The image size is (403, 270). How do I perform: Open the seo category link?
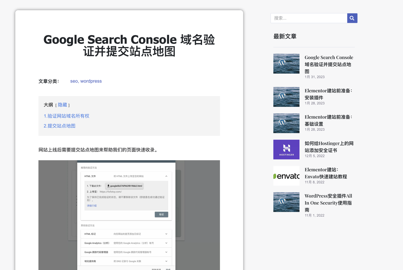(x=74, y=81)
